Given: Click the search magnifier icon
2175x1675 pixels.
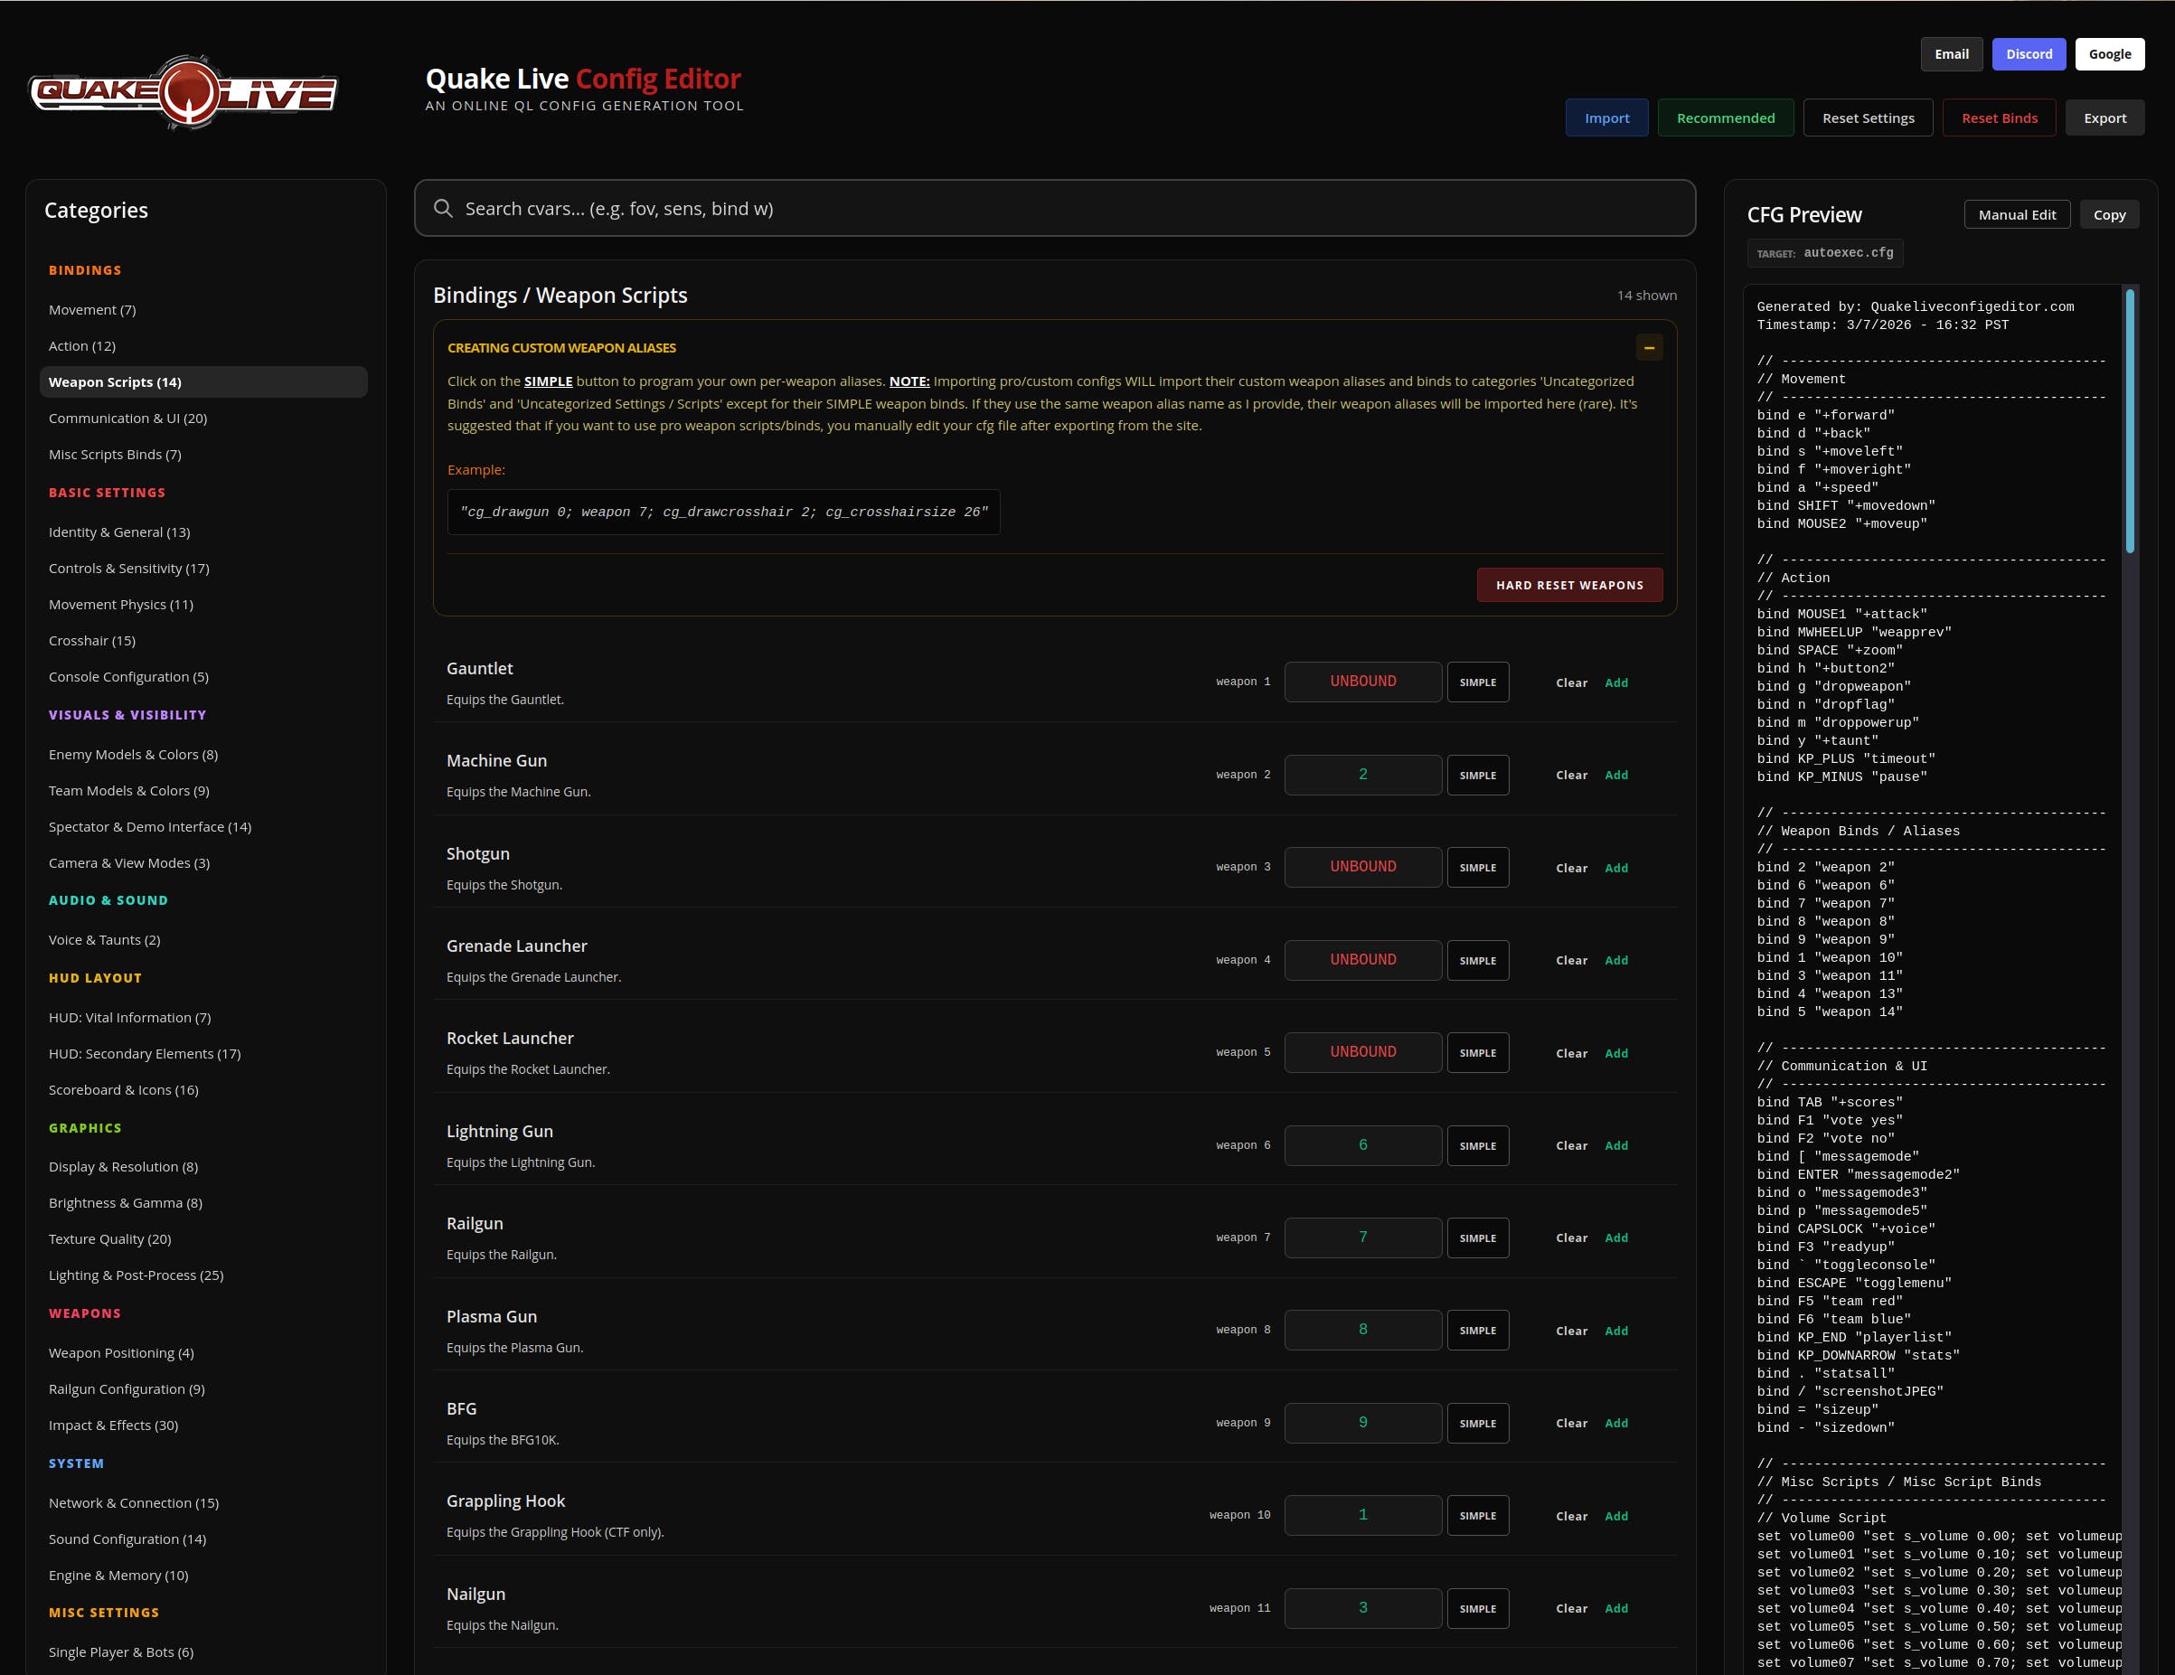Looking at the screenshot, I should pyautogui.click(x=443, y=208).
